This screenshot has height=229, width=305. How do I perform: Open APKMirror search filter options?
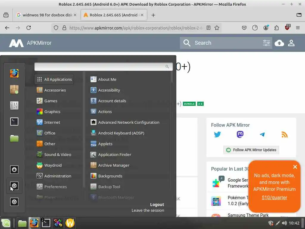(267, 43)
